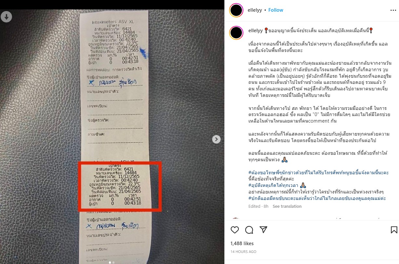Open comments with speech bubble icon
The width and height of the screenshot is (399, 264).
point(249,230)
